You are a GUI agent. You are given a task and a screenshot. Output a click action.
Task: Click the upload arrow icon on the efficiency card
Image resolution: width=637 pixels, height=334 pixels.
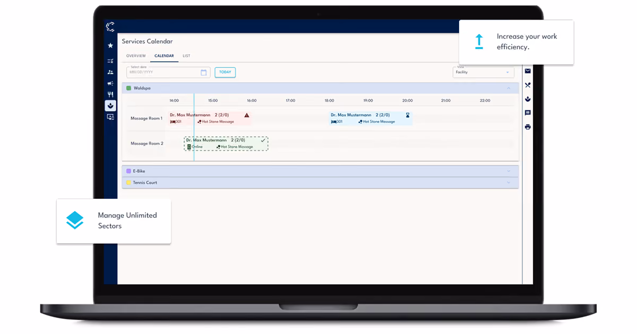479,42
